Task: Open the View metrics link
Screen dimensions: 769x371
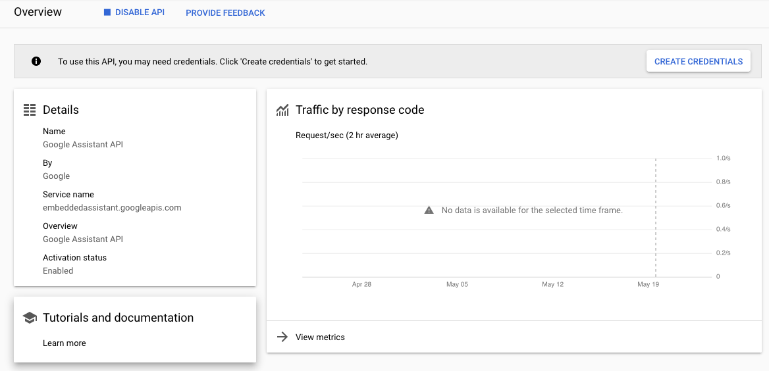Action: (x=320, y=337)
